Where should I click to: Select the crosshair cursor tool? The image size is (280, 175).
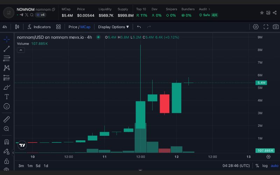7,39
